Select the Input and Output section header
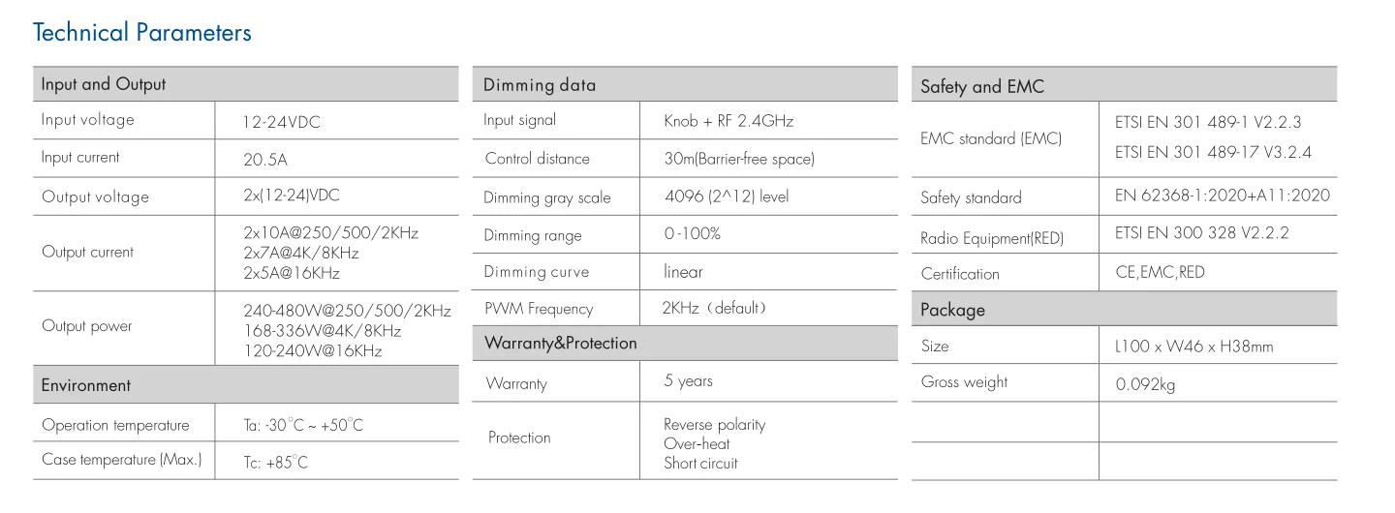 104,84
